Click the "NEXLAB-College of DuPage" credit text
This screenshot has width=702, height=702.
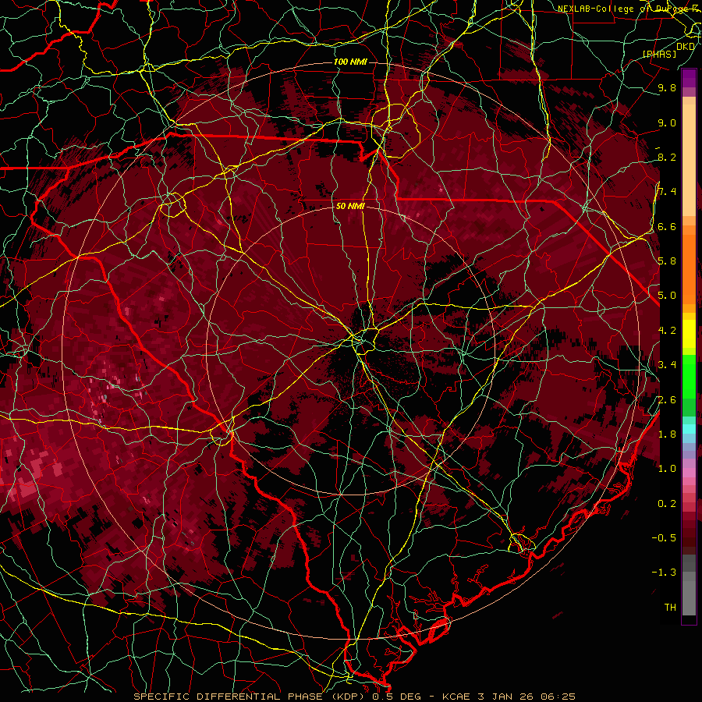coord(622,9)
